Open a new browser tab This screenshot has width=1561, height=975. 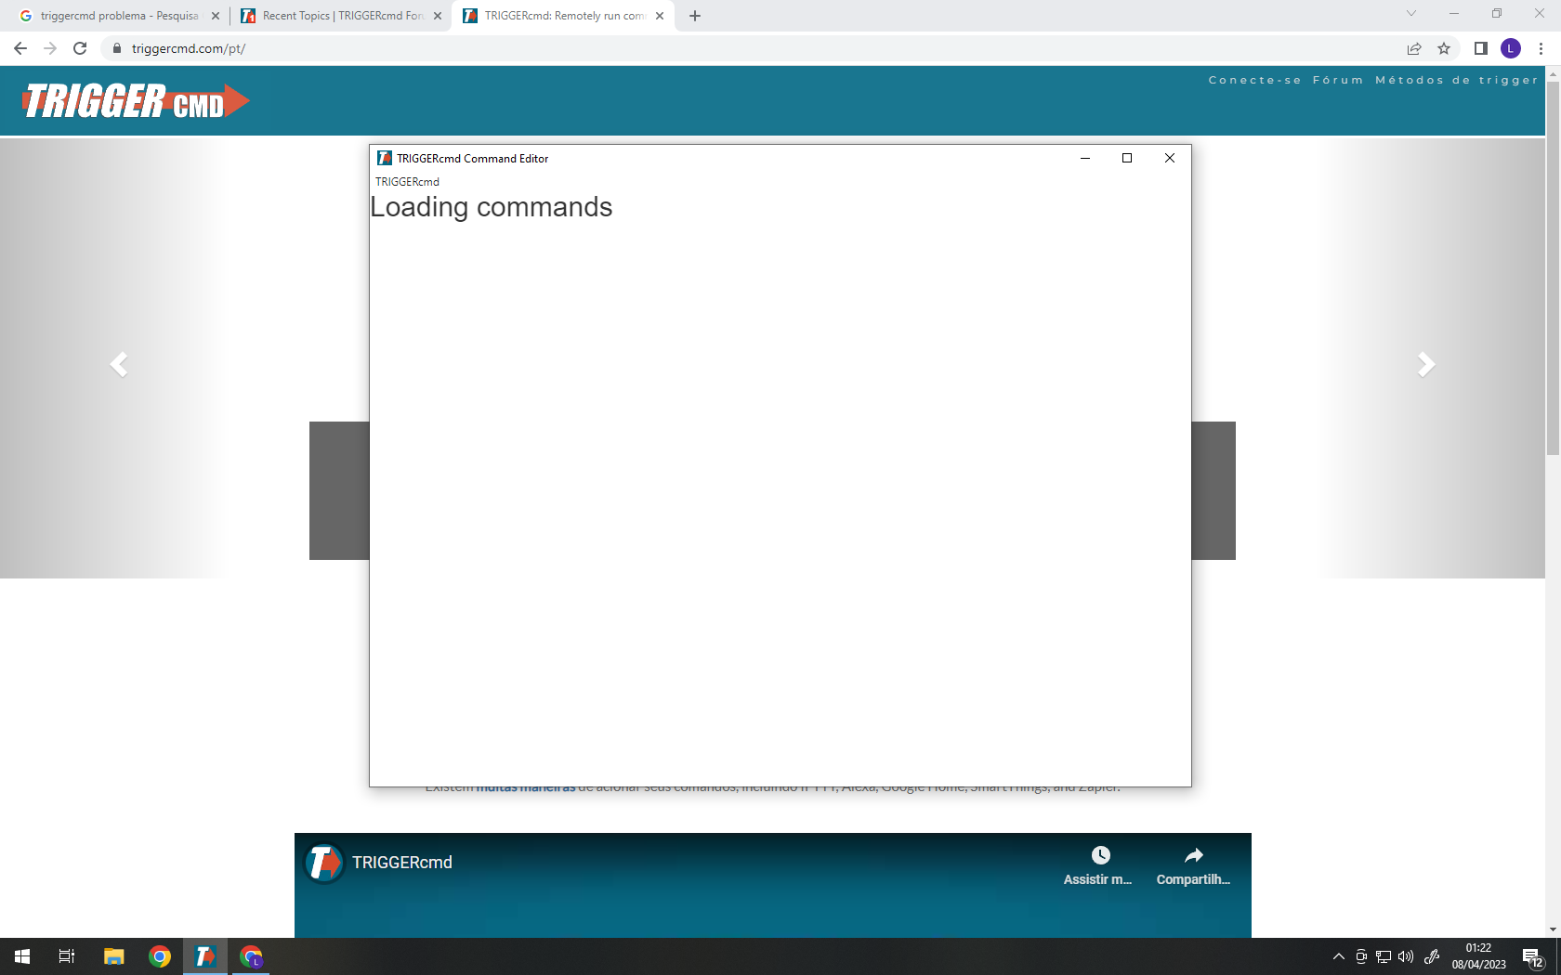pos(695,16)
